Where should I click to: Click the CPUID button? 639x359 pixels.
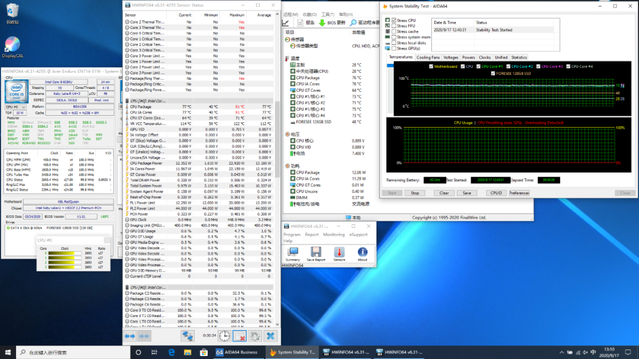(496, 192)
